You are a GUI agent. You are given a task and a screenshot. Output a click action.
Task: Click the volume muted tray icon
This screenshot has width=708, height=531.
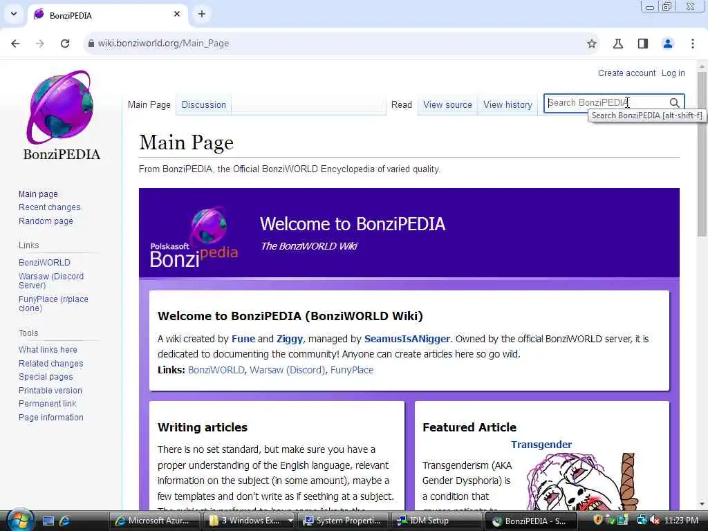pyautogui.click(x=655, y=521)
